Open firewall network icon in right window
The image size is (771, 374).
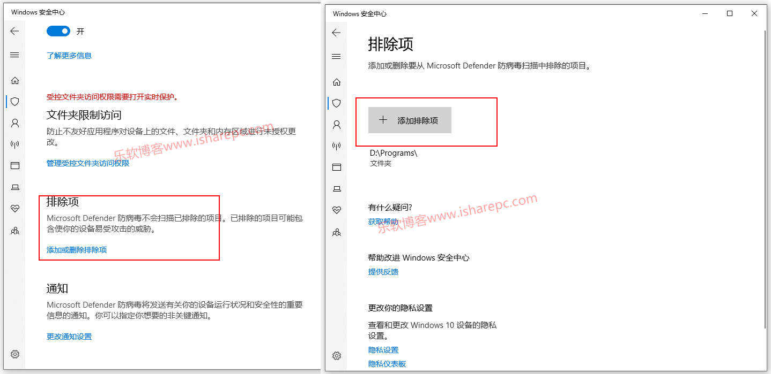click(x=337, y=146)
